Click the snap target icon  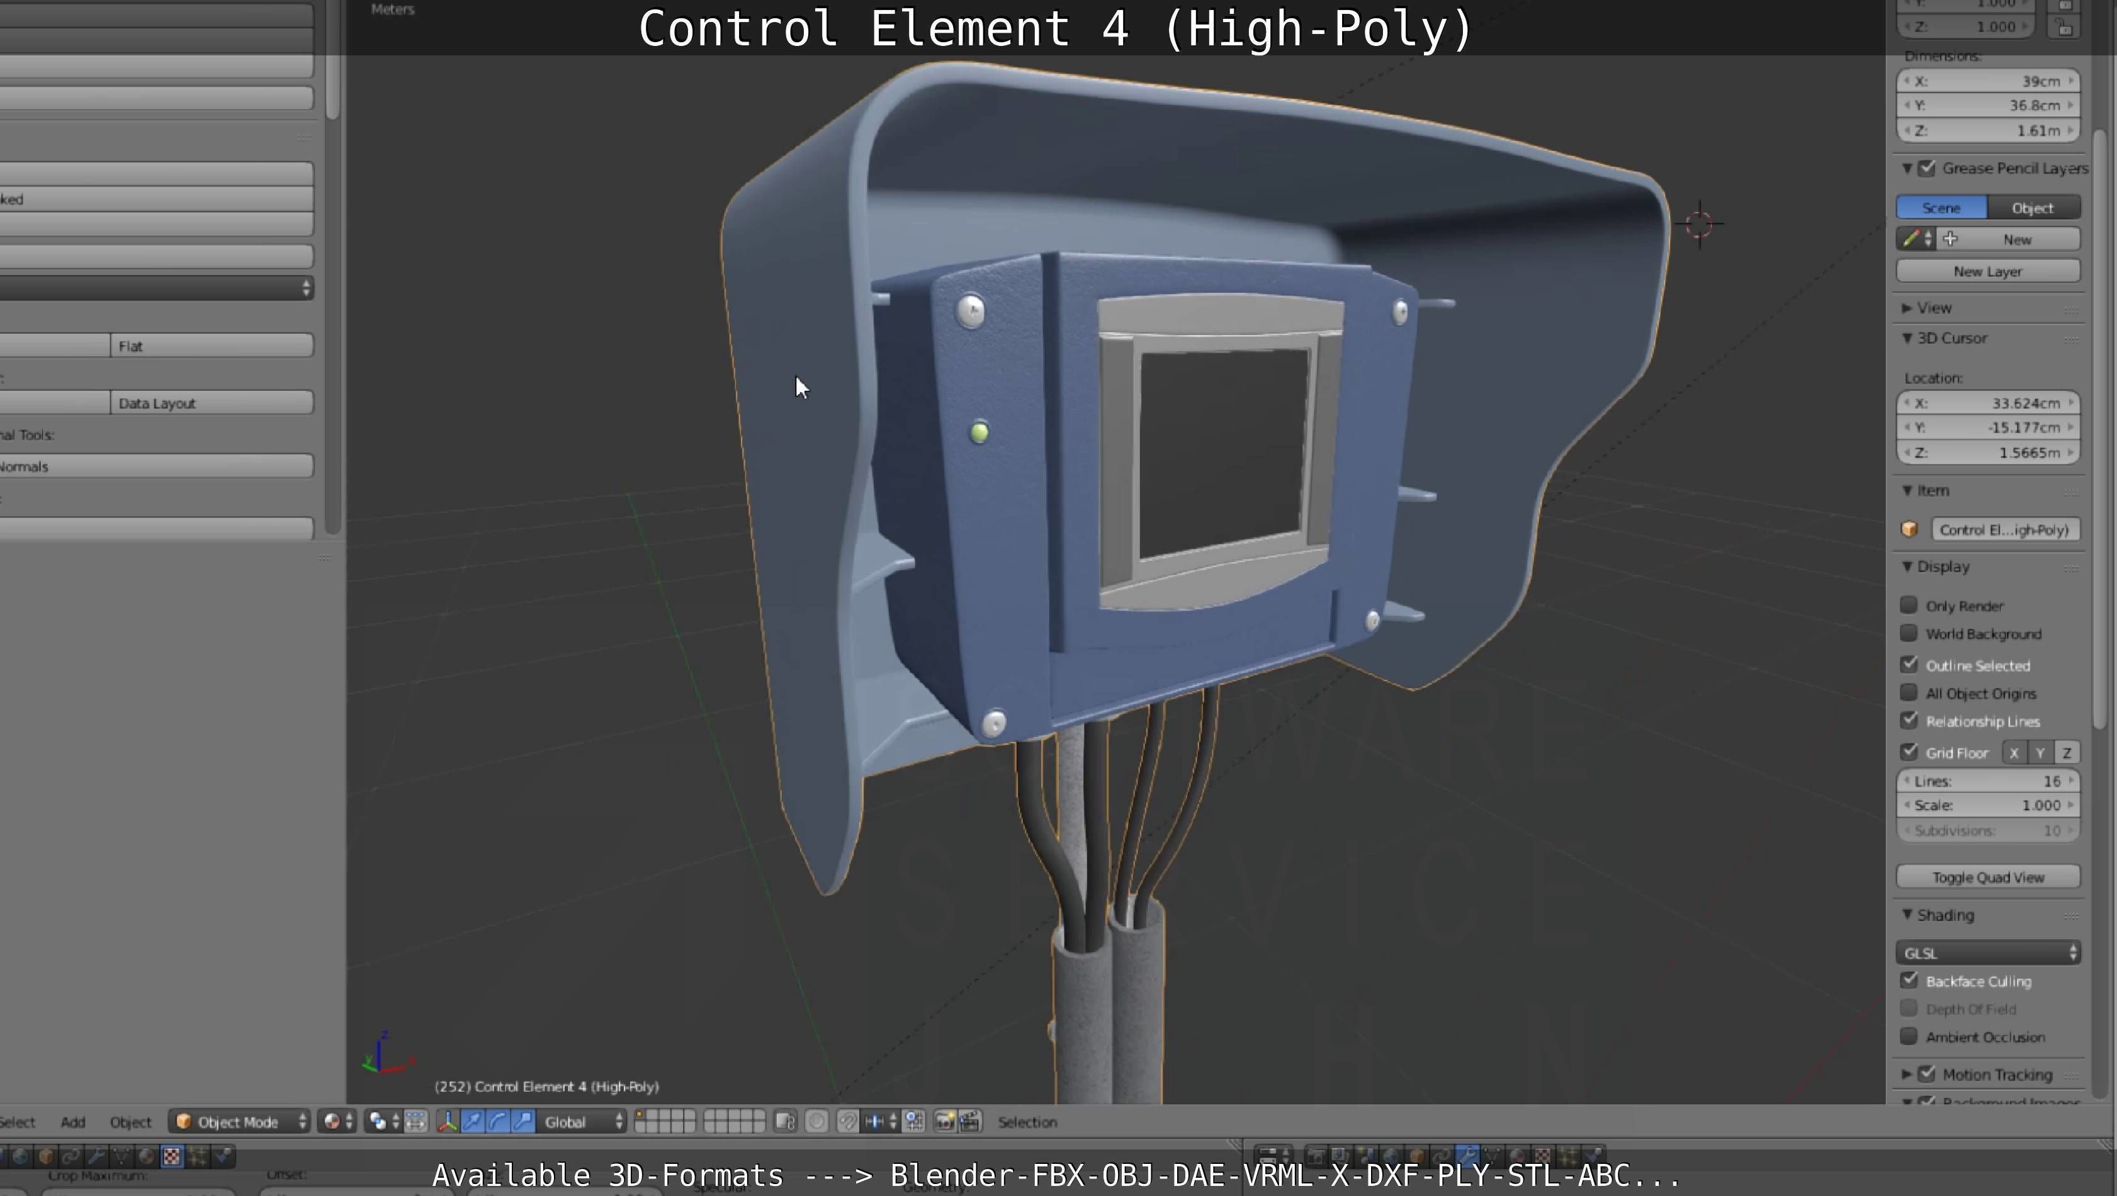click(x=914, y=1121)
